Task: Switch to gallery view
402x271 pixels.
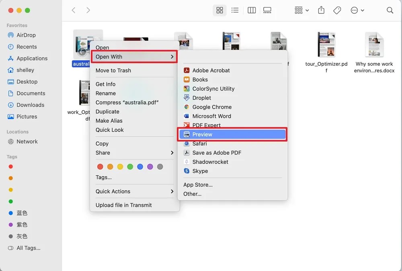Action: (267, 10)
